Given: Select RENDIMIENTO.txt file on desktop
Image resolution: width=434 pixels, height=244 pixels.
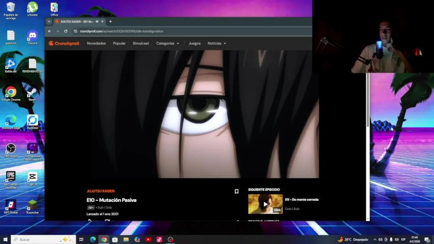Looking at the screenshot, I should pyautogui.click(x=32, y=66).
